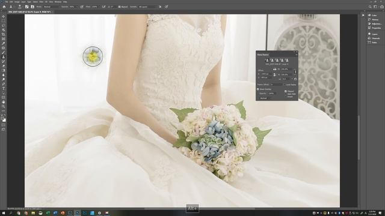Open the File menu
Viewport: 385px width, 216px height.
pos(7,2)
